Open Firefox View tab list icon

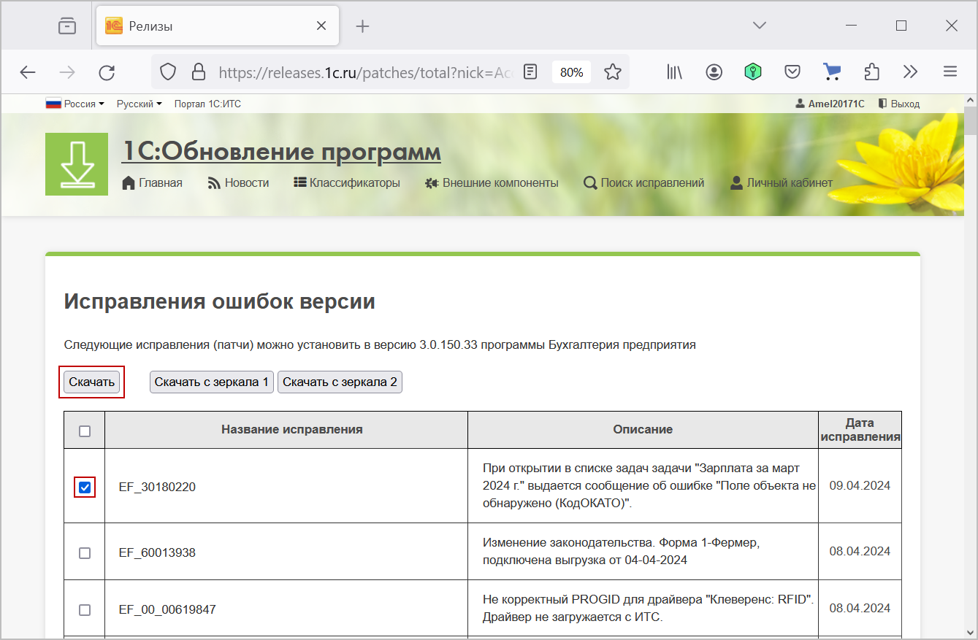(x=67, y=26)
